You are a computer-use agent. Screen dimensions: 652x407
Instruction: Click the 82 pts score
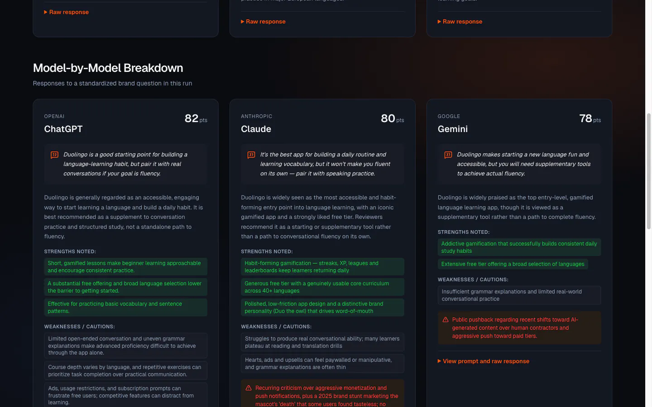[196, 118]
